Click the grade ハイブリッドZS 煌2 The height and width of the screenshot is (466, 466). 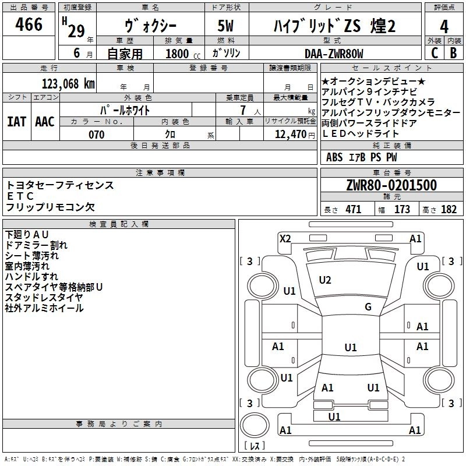pyautogui.click(x=334, y=26)
